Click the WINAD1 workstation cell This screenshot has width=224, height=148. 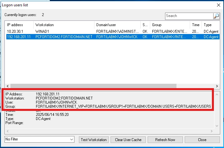click(42, 31)
